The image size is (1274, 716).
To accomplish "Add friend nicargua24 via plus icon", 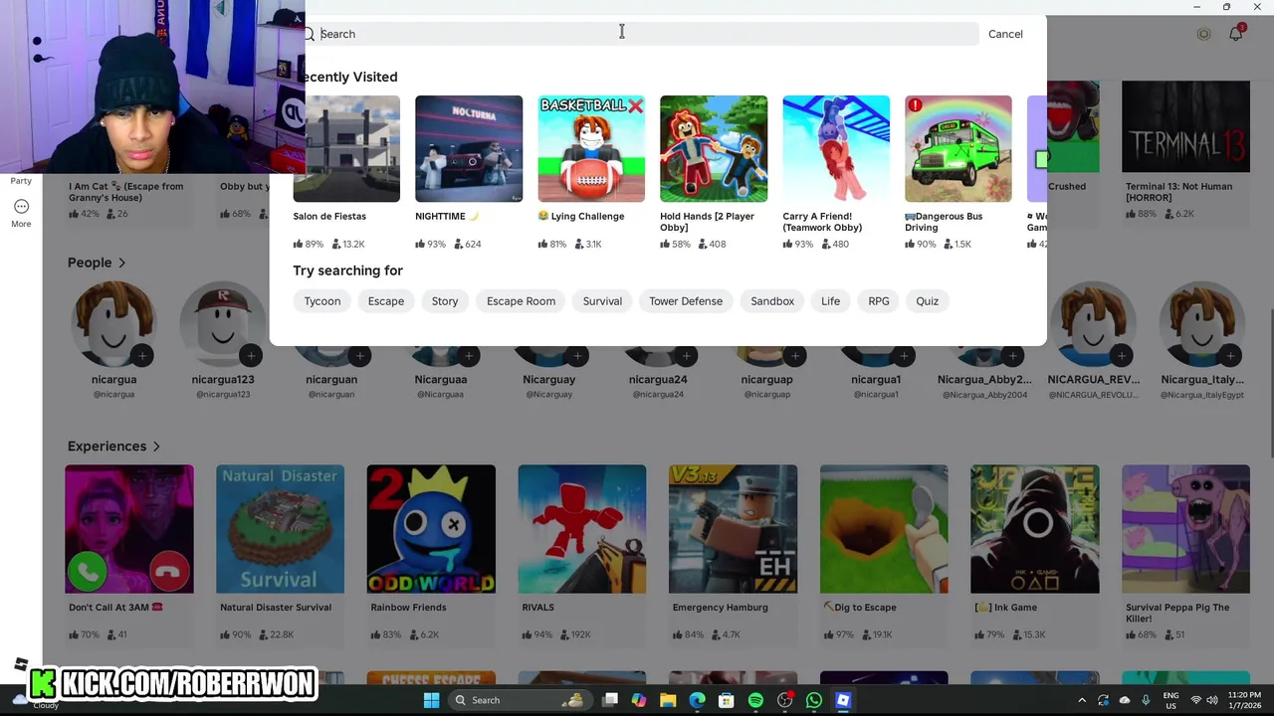I will 686,355.
